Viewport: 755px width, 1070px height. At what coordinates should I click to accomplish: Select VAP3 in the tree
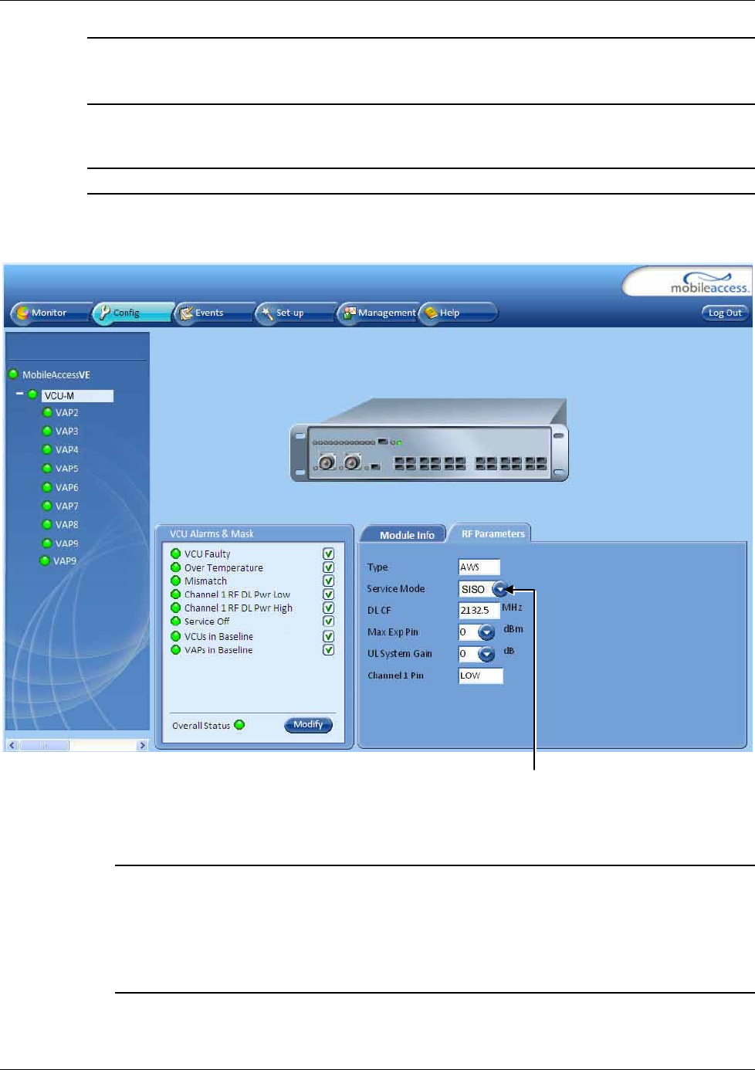pos(66,431)
